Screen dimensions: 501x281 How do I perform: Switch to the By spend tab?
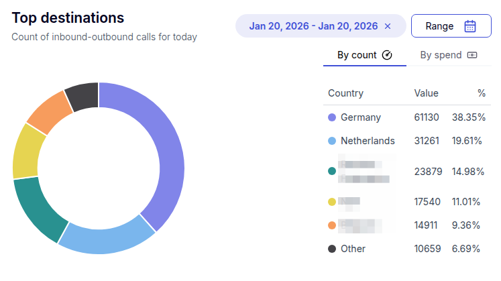441,55
